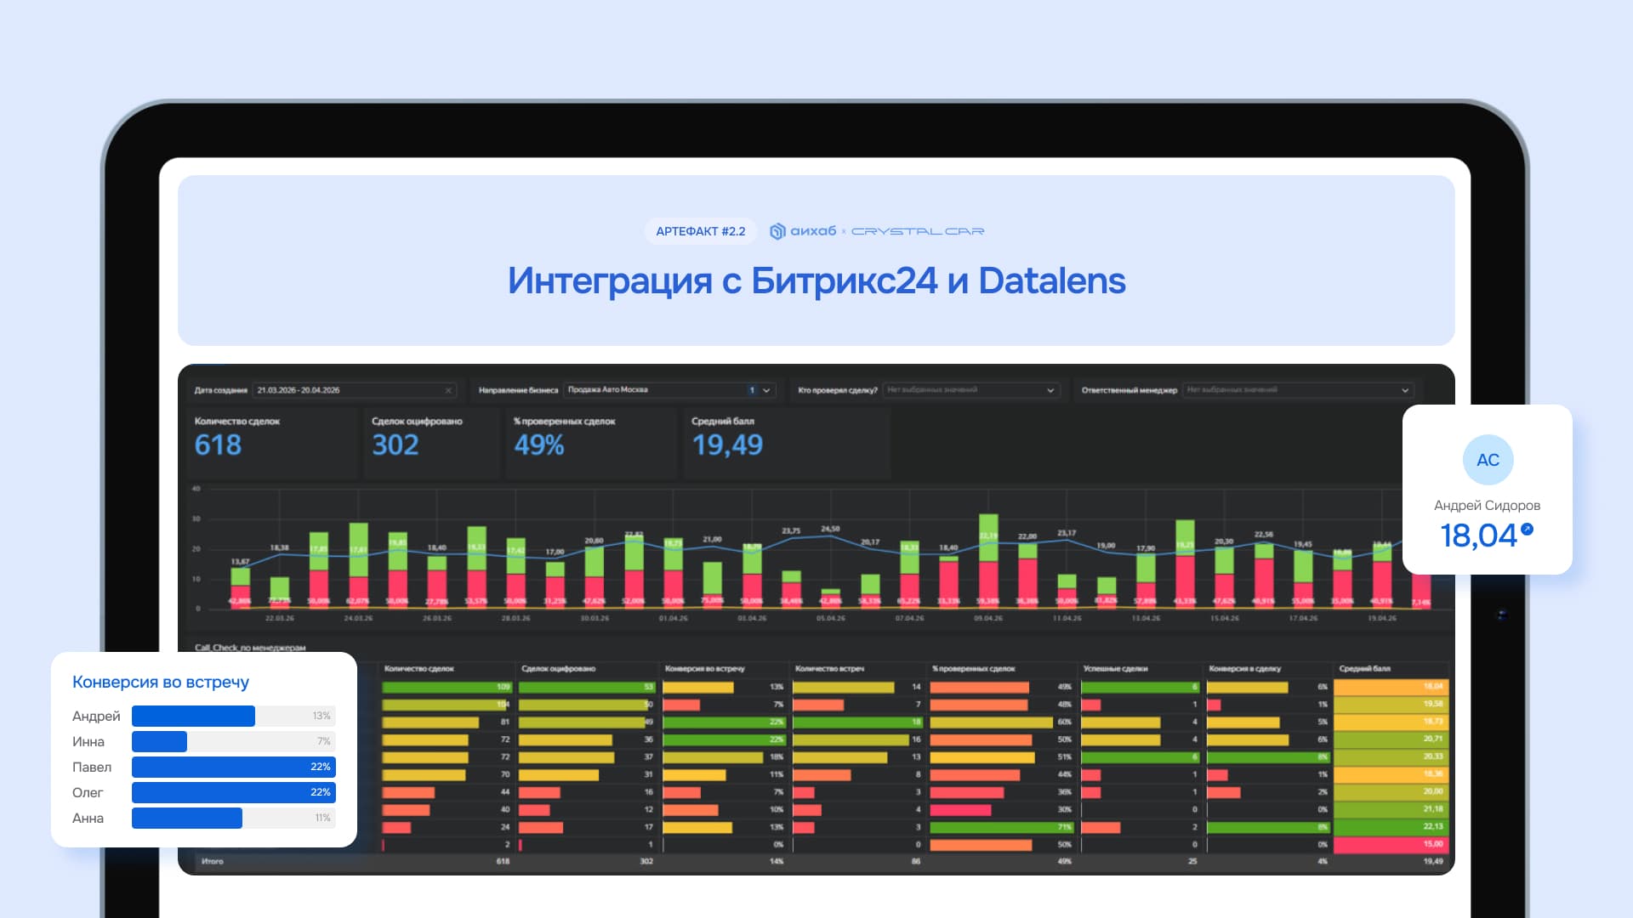Screen dimensions: 1633x918
Task: Click the date range field 21.03.2026 - 20.04.2026
Action: [x=355, y=390]
